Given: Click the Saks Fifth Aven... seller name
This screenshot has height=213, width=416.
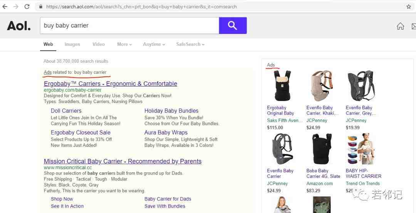Looking at the screenshot, I should [284, 121].
